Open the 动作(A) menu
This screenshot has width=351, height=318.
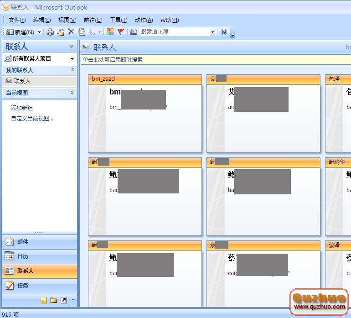pyautogui.click(x=144, y=20)
